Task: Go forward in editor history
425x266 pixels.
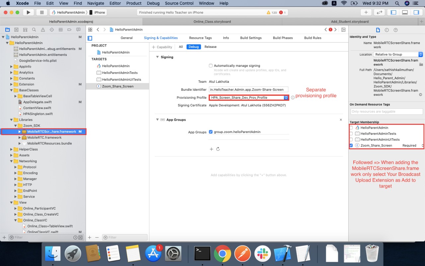Action: [x=105, y=30]
